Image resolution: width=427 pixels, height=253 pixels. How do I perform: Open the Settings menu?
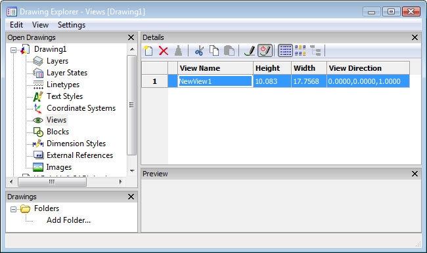[x=72, y=25]
